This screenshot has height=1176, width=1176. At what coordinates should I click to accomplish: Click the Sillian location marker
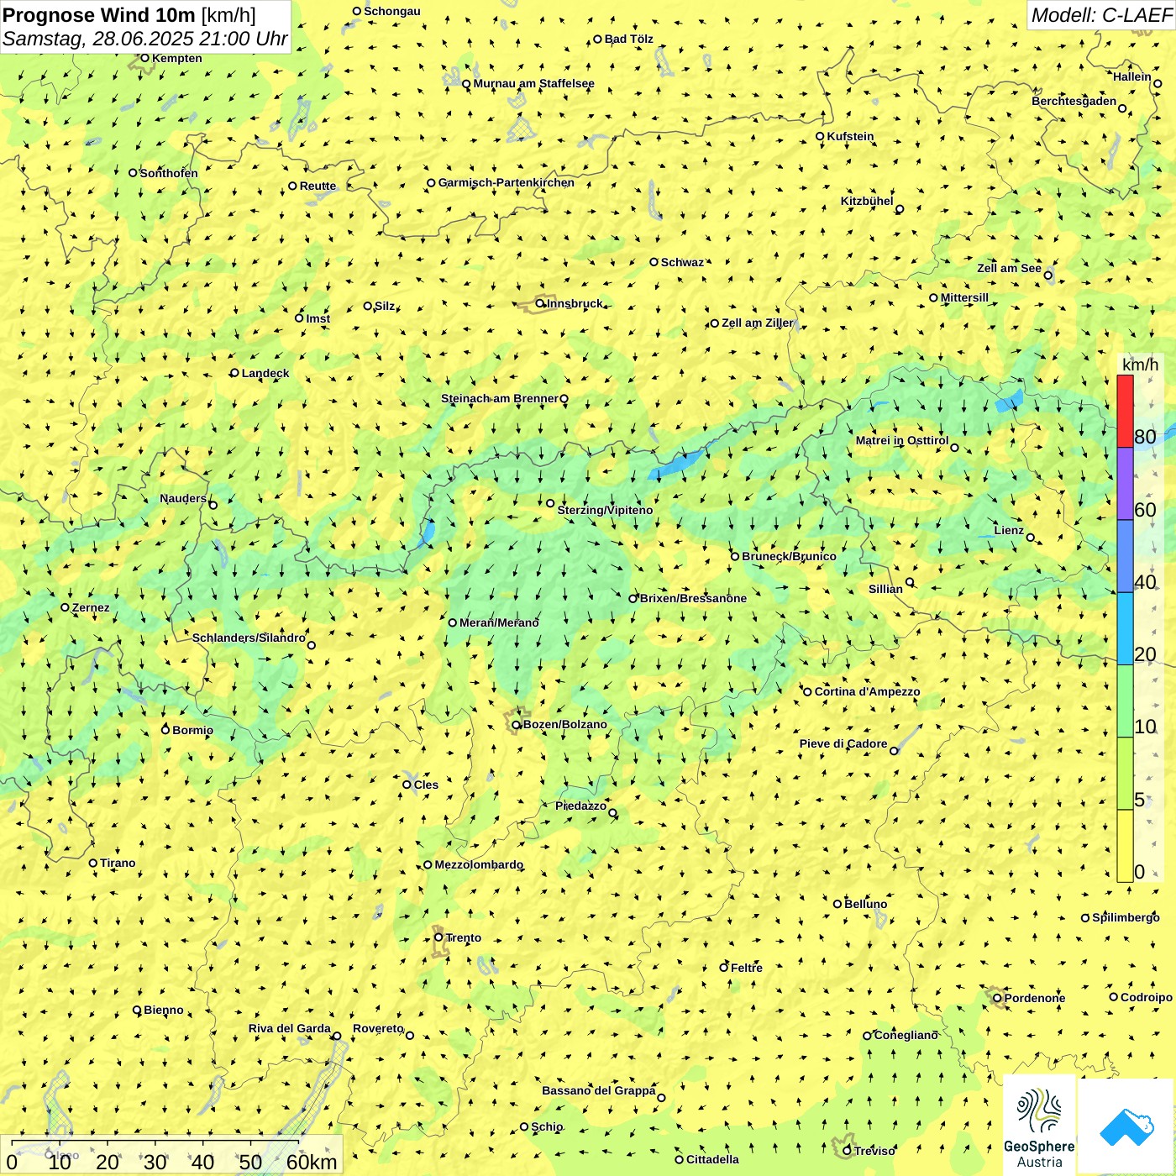point(910,582)
